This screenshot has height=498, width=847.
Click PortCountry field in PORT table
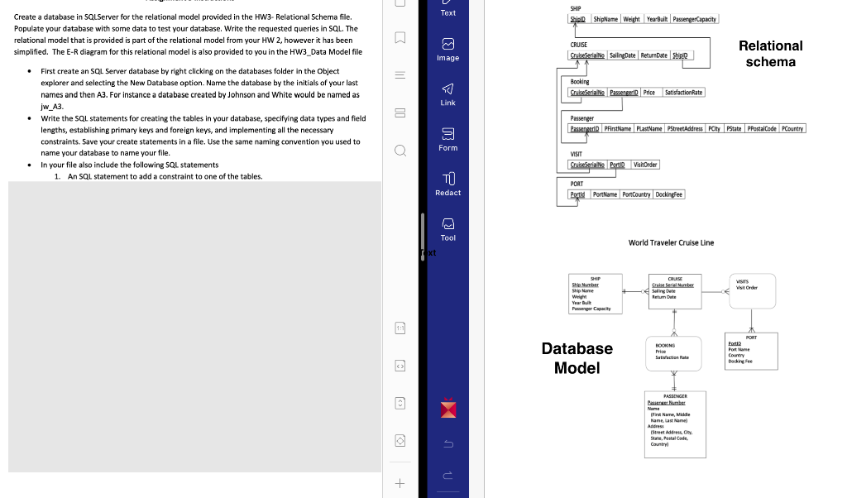tap(636, 194)
